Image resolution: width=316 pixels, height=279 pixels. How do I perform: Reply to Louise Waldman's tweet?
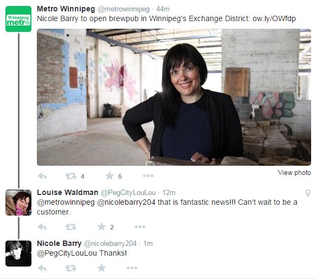(x=42, y=227)
